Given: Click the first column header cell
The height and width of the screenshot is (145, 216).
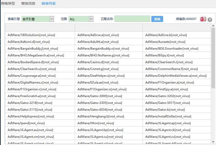Looking at the screenshot, I should point(40,28).
